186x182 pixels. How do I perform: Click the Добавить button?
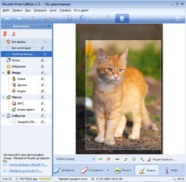coord(64,170)
